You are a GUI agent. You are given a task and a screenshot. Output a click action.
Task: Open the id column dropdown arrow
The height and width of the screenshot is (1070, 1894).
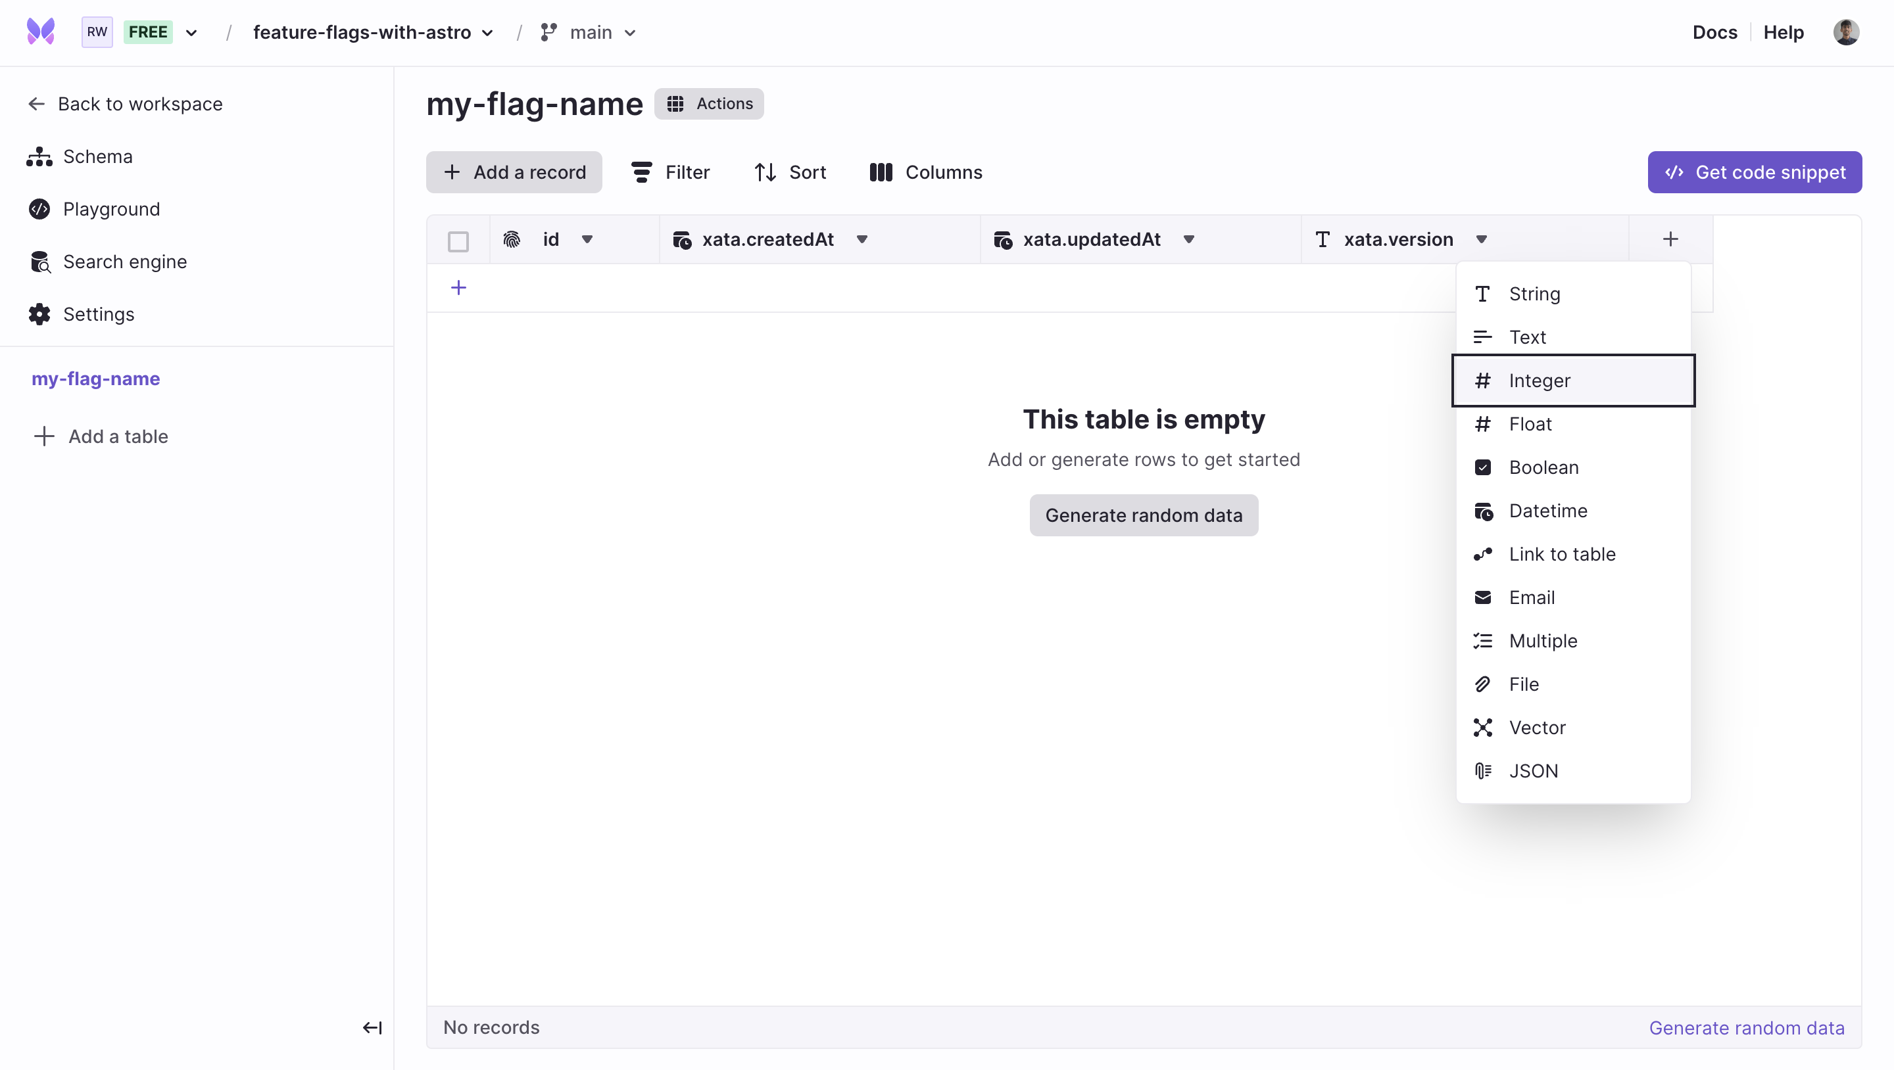[587, 239]
